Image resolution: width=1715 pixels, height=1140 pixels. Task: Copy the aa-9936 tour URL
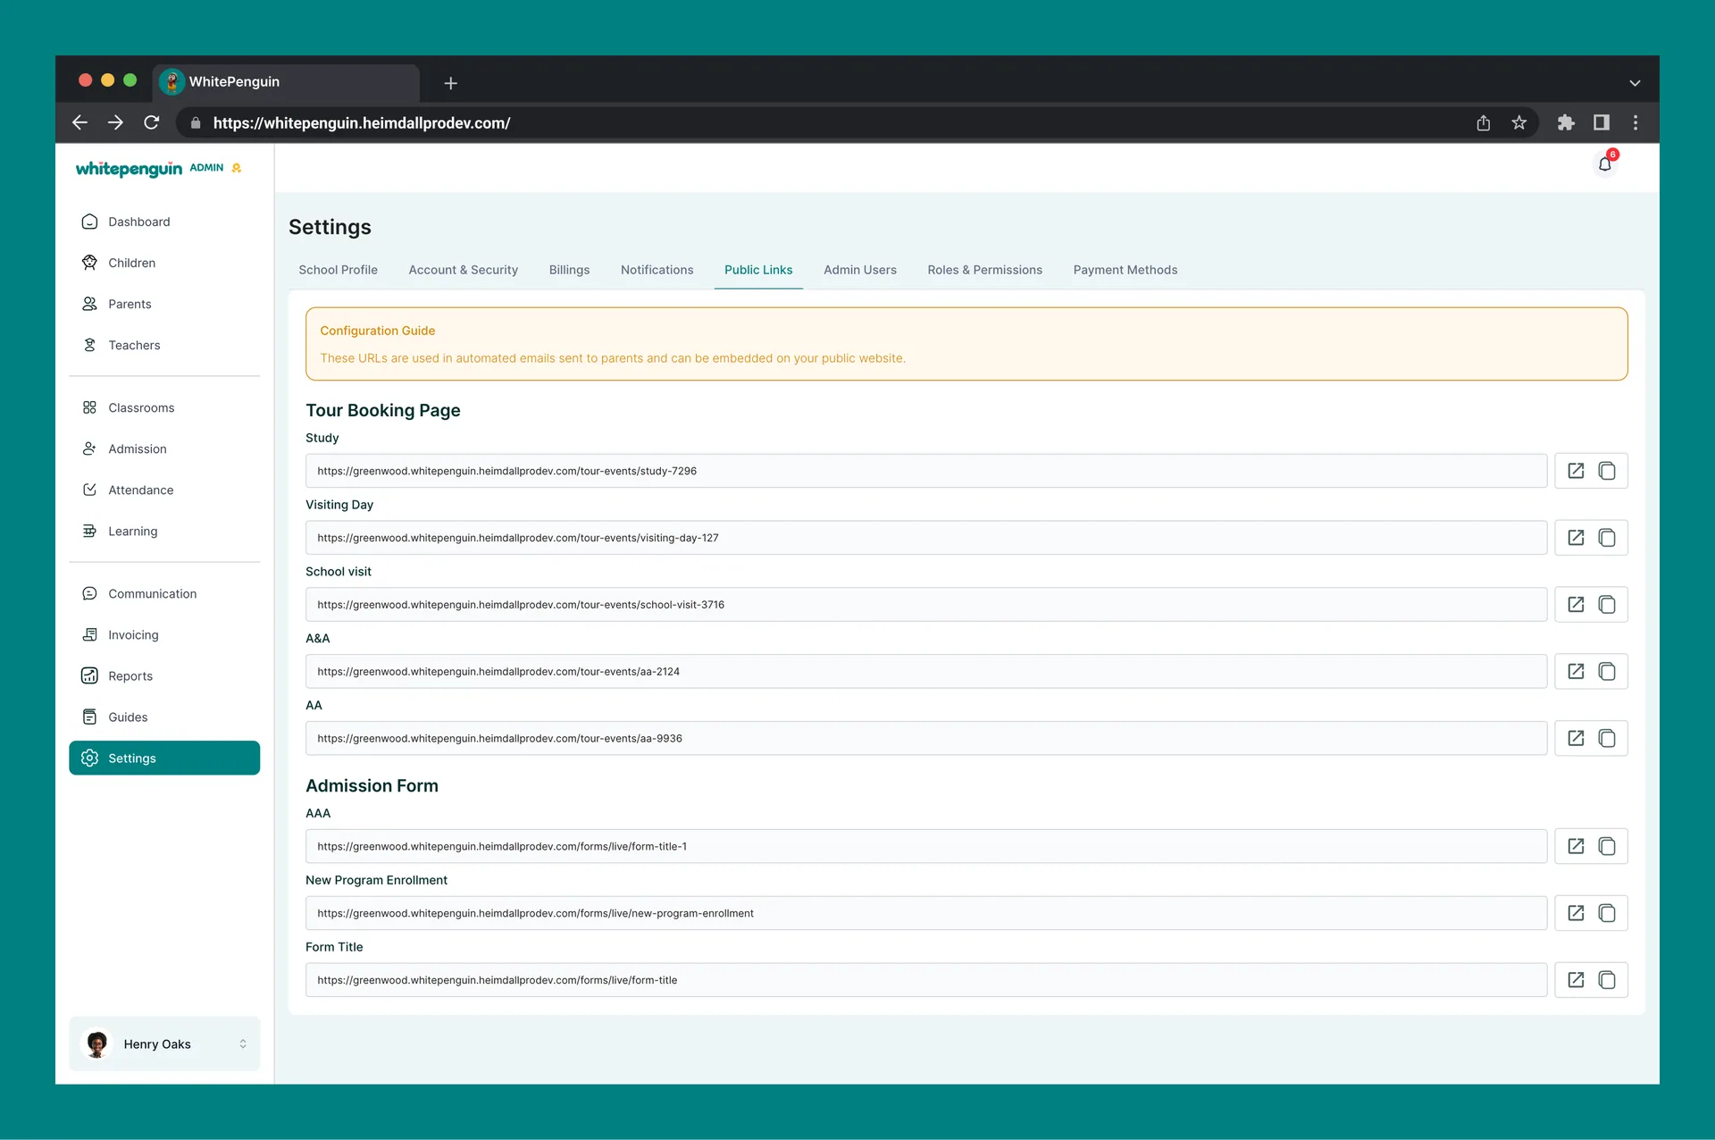pyautogui.click(x=1607, y=739)
